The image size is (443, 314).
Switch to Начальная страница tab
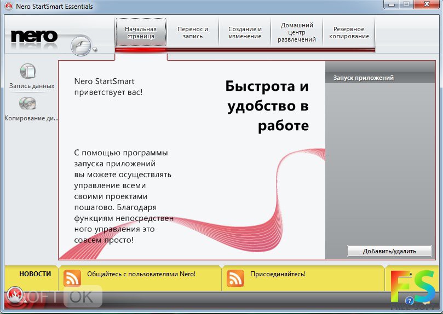(141, 32)
